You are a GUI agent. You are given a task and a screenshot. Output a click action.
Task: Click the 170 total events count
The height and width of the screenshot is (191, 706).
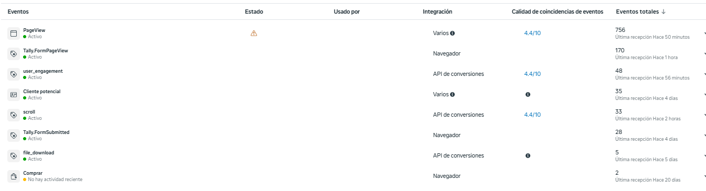click(620, 50)
